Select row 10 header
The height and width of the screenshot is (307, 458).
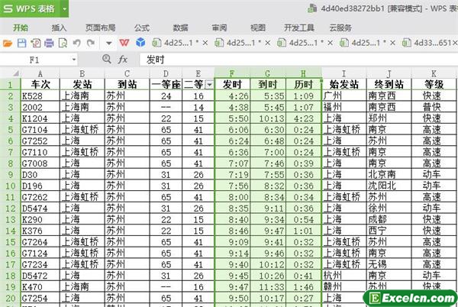point(10,186)
